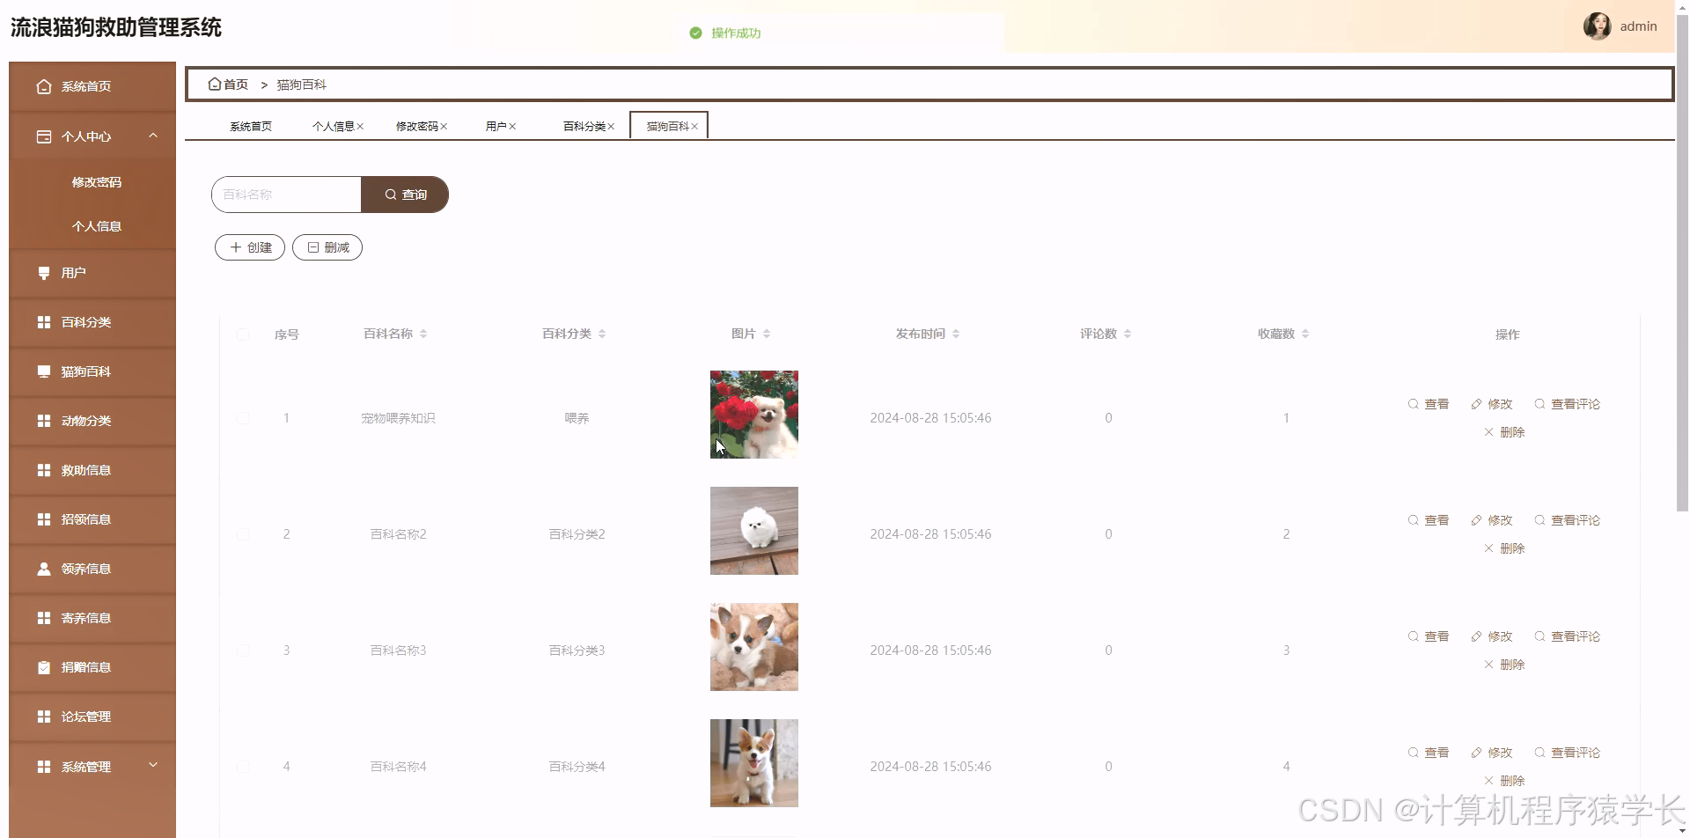Open the 百科名称3 corgi thumbnail
This screenshot has height=838, width=1690.
tap(754, 647)
